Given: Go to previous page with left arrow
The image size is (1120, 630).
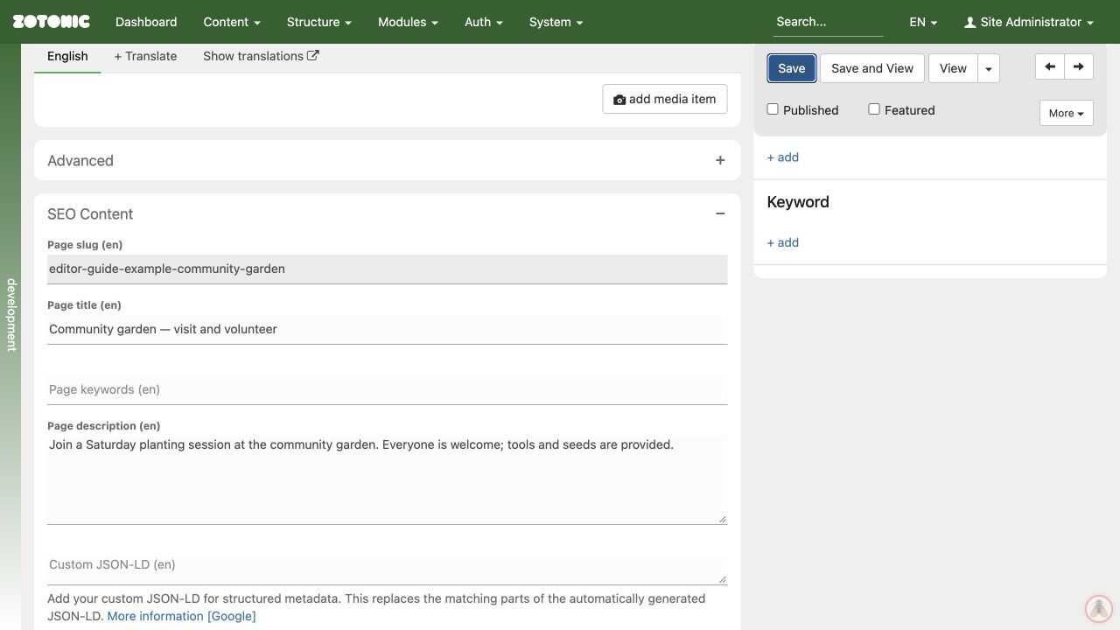Looking at the screenshot, I should (x=1049, y=66).
